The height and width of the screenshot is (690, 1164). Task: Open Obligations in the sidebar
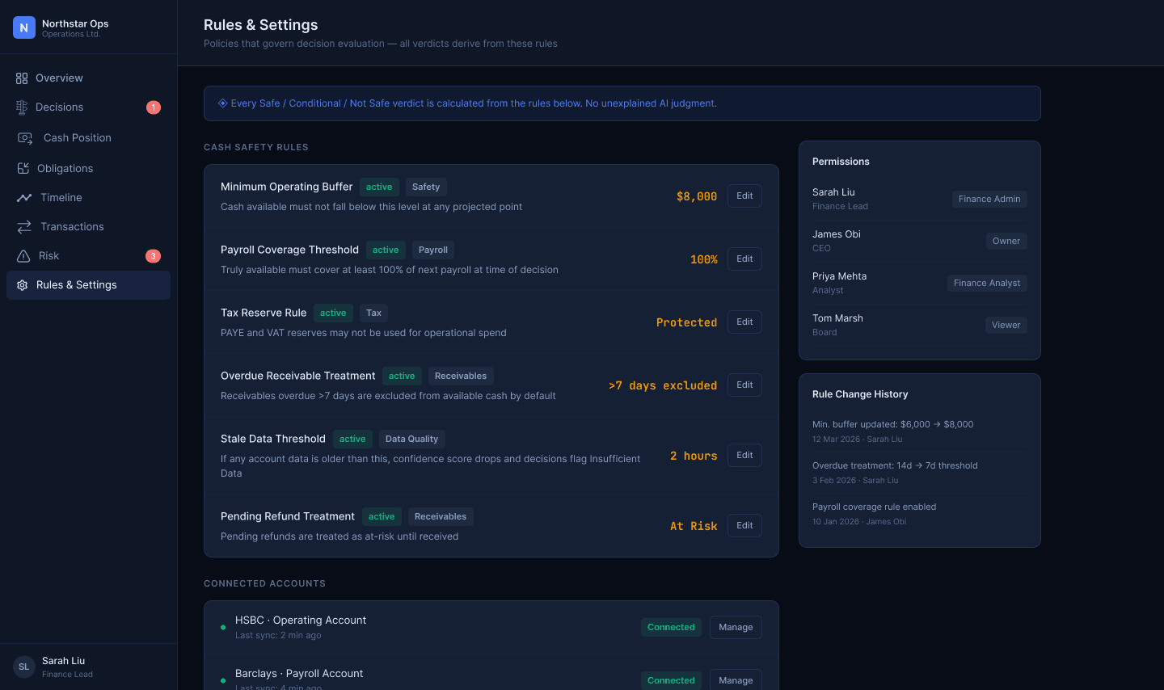pos(88,168)
